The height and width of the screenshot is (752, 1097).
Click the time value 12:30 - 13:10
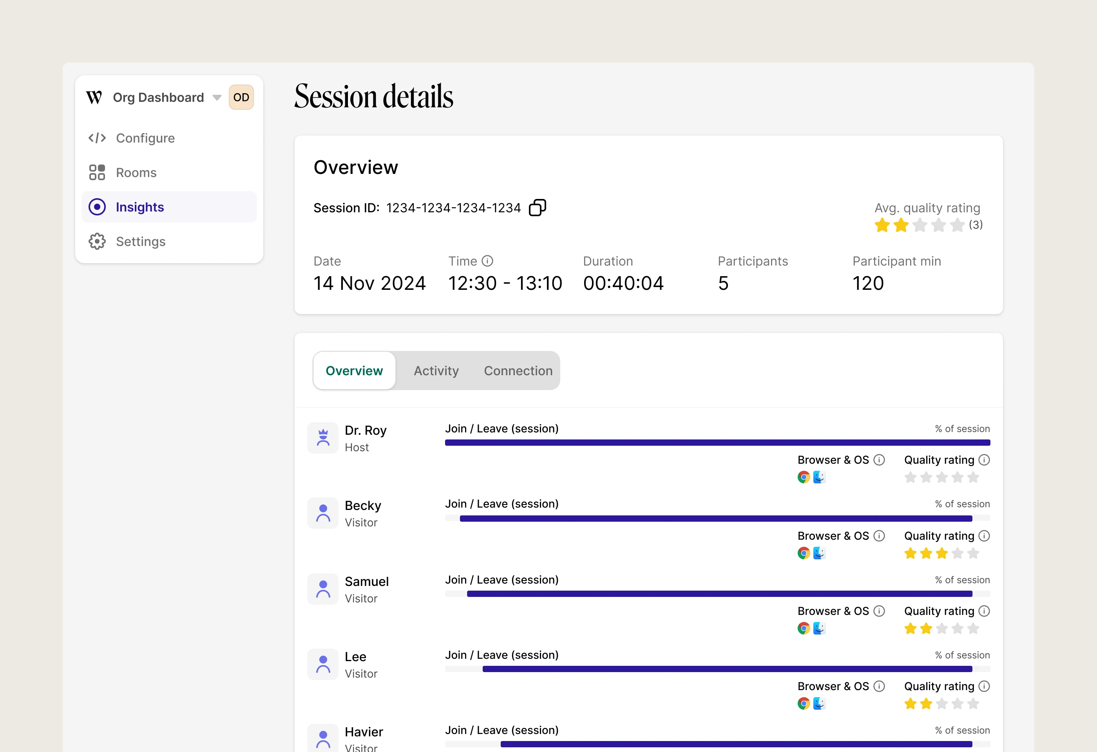coord(505,283)
